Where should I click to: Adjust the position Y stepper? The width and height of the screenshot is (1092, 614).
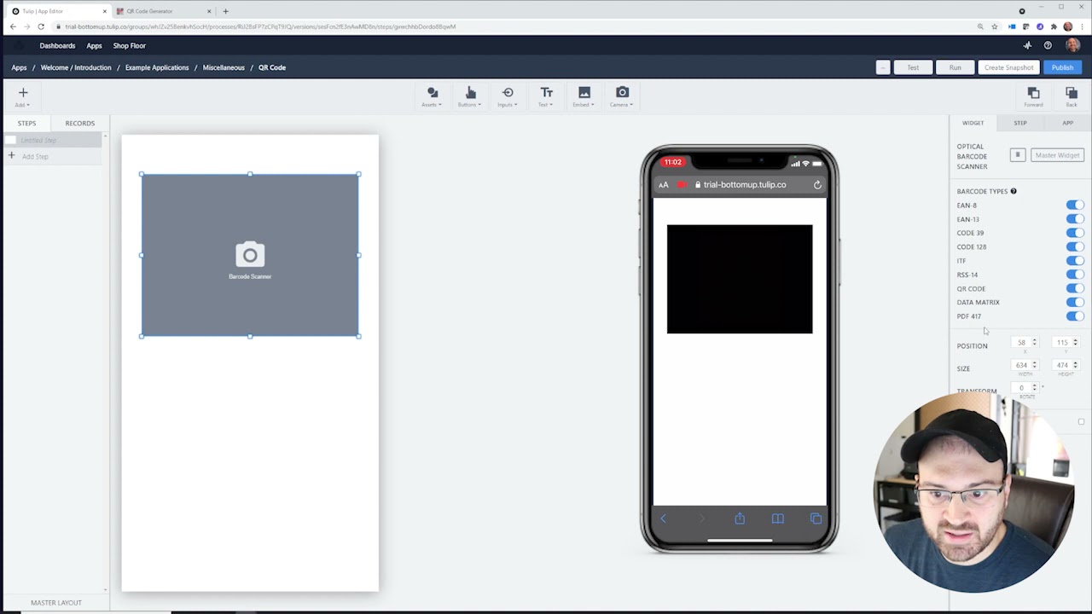pyautogui.click(x=1075, y=342)
